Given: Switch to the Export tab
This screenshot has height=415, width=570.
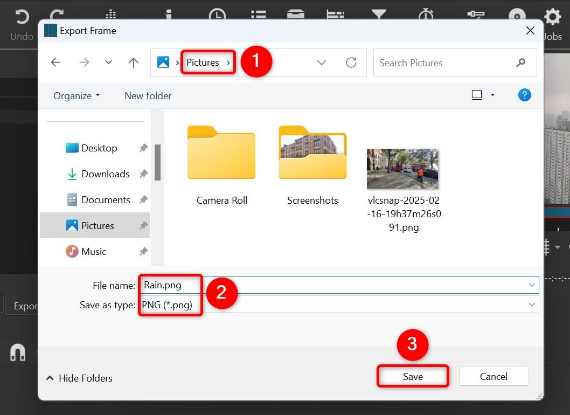Looking at the screenshot, I should click(24, 305).
